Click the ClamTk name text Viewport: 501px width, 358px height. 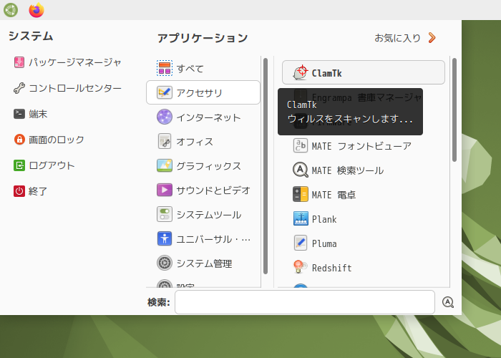click(326, 73)
